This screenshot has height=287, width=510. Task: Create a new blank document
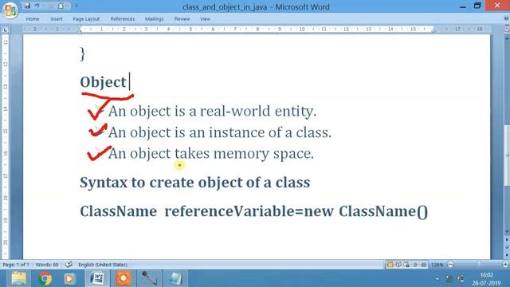coord(61,6)
